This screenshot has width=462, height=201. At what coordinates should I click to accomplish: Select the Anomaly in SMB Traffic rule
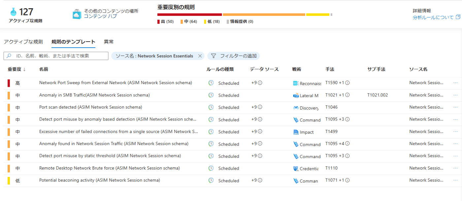tap(94, 95)
